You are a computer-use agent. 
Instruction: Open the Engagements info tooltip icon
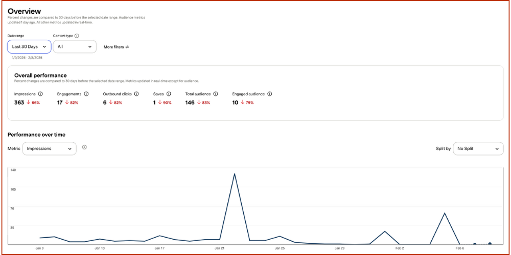tap(86, 94)
